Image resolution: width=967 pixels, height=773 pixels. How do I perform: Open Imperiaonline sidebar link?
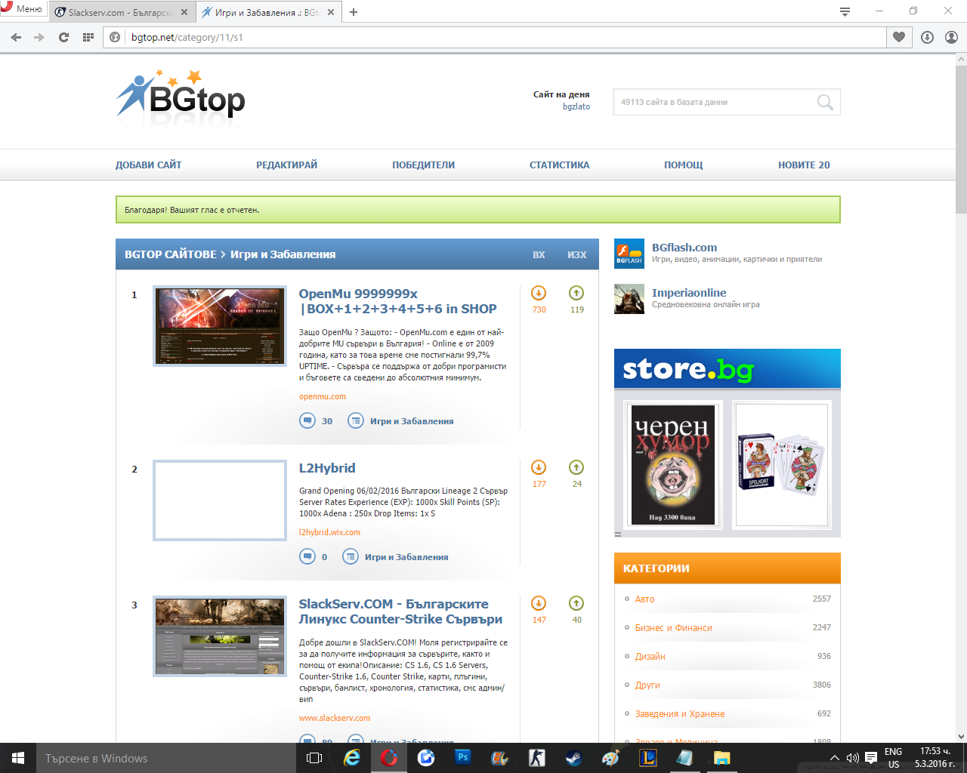click(689, 293)
